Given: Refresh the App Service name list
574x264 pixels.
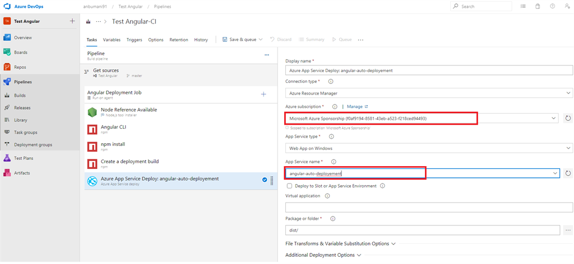Looking at the screenshot, I should [568, 173].
